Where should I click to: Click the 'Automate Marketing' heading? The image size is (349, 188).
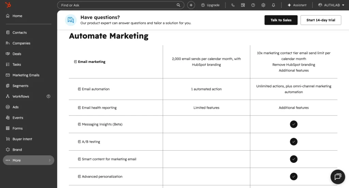coord(109,36)
